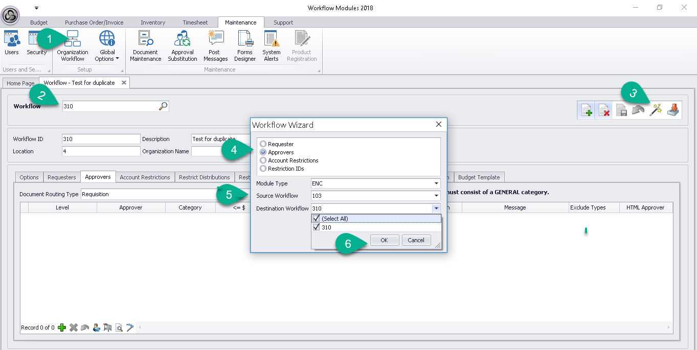
Task: Open the Source Workflow dropdown
Action: click(x=436, y=196)
